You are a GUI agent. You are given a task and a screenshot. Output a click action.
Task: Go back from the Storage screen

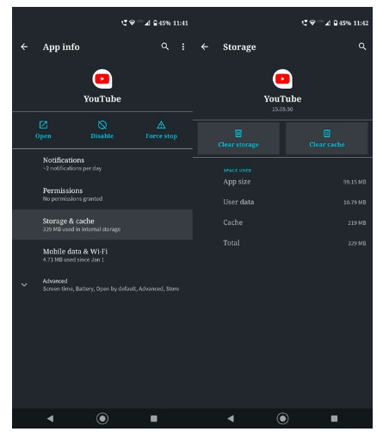coord(205,47)
